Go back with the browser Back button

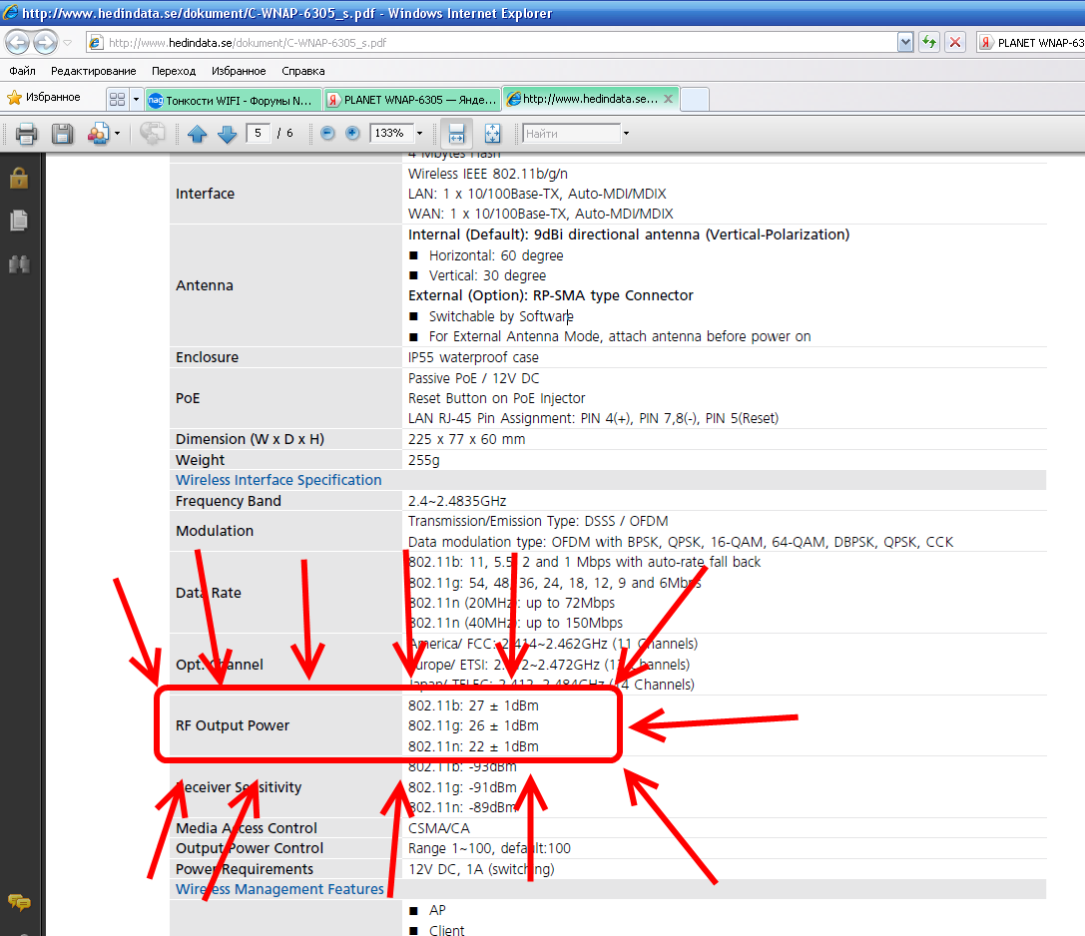pyautogui.click(x=17, y=42)
